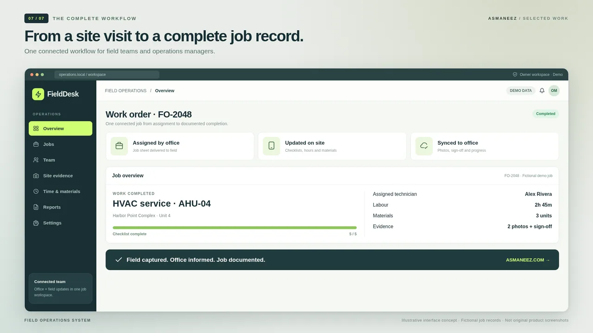Click the Connected team card
The width and height of the screenshot is (593, 333).
click(60, 288)
